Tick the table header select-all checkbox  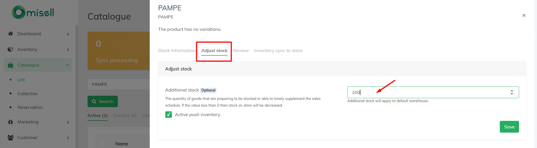(x=102, y=144)
